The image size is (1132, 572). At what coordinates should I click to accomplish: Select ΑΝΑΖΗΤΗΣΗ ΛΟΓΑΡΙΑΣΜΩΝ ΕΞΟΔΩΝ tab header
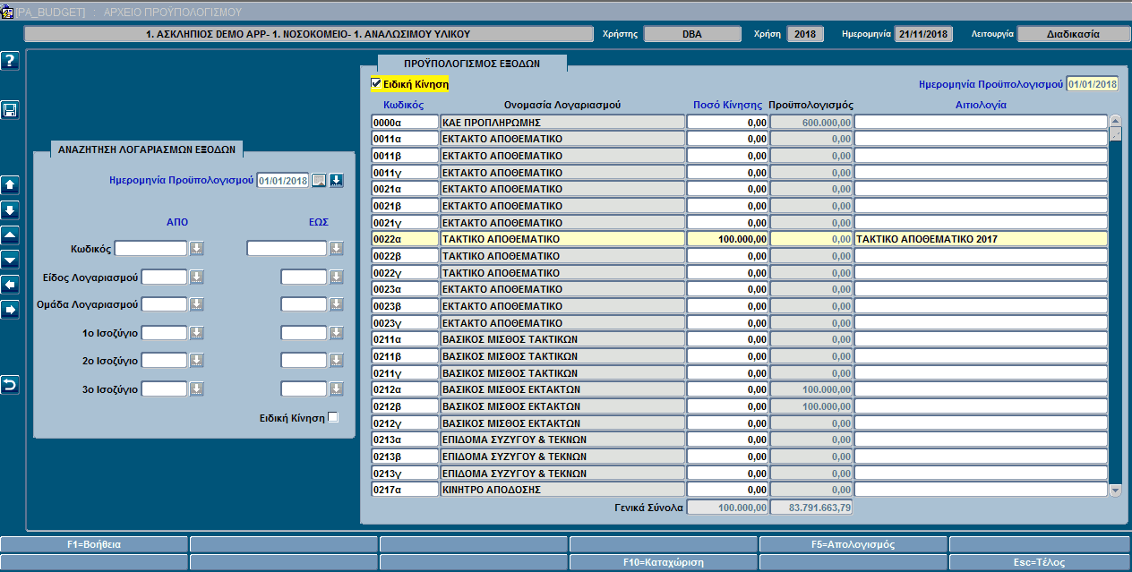tap(147, 149)
